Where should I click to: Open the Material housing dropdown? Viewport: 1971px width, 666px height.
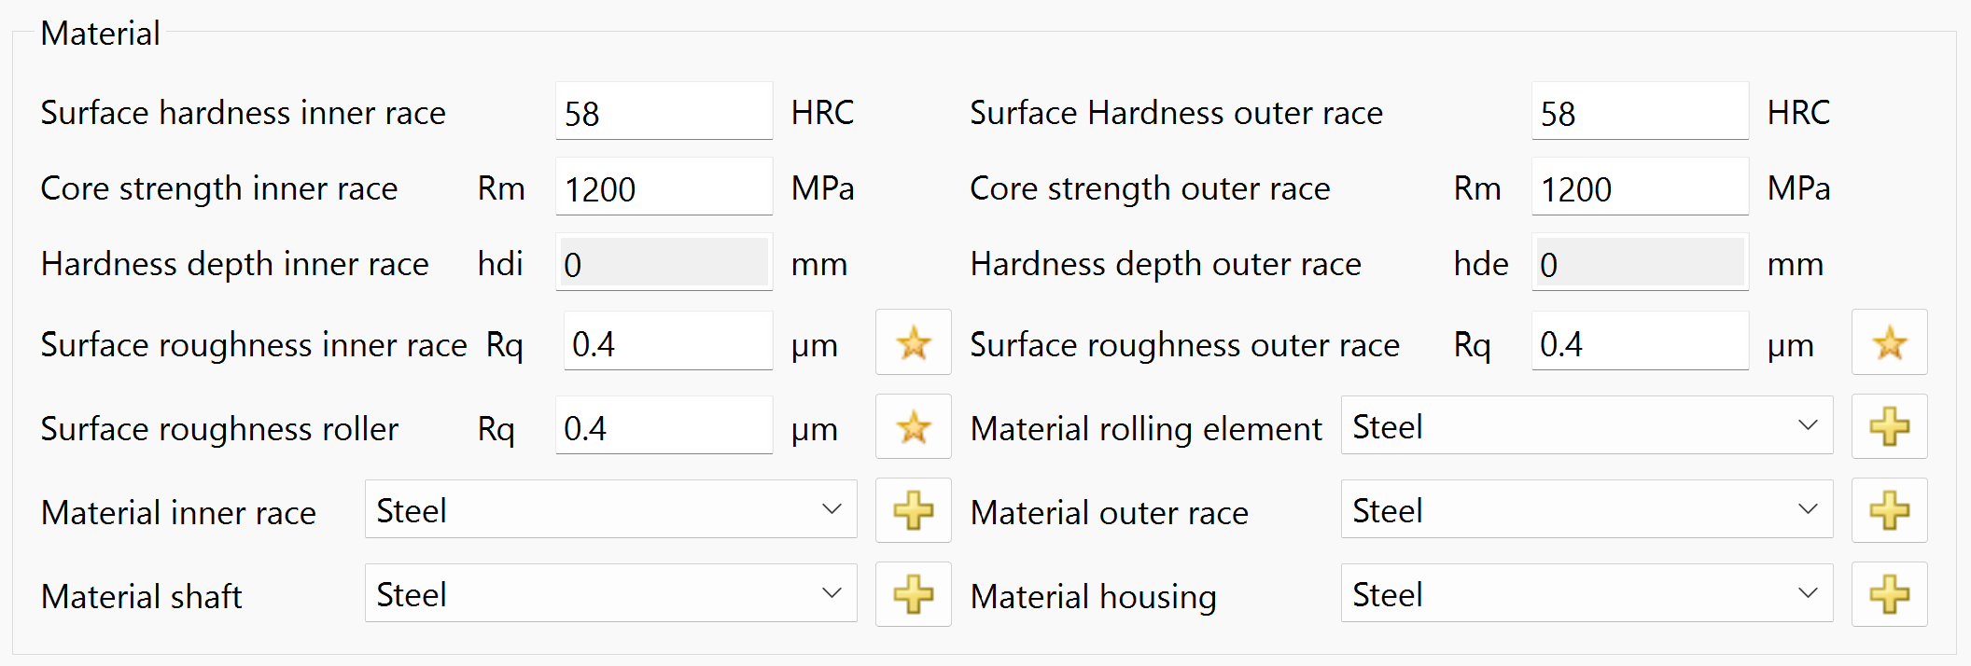point(1587,594)
